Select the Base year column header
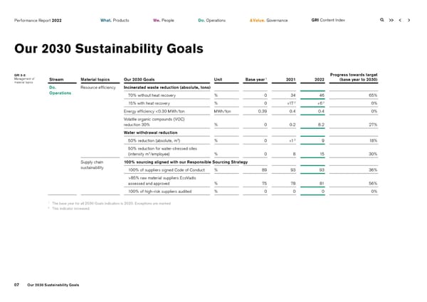Viewport: 427px width, 302px height. coord(255,80)
